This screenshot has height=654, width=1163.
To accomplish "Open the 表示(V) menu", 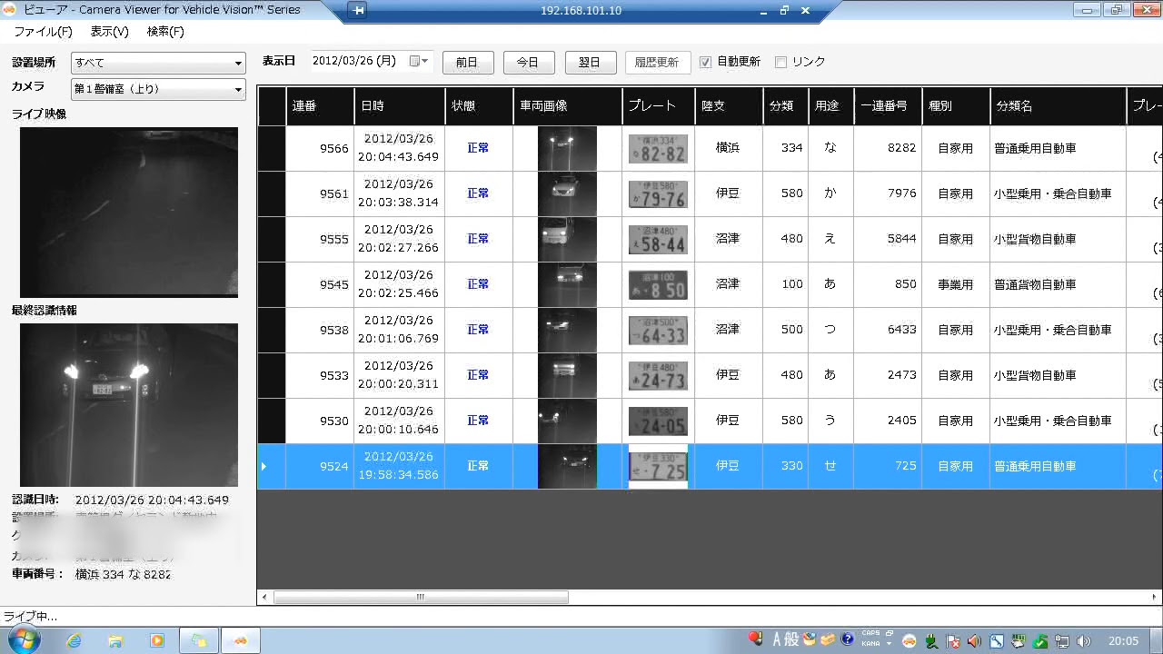I will point(109,32).
